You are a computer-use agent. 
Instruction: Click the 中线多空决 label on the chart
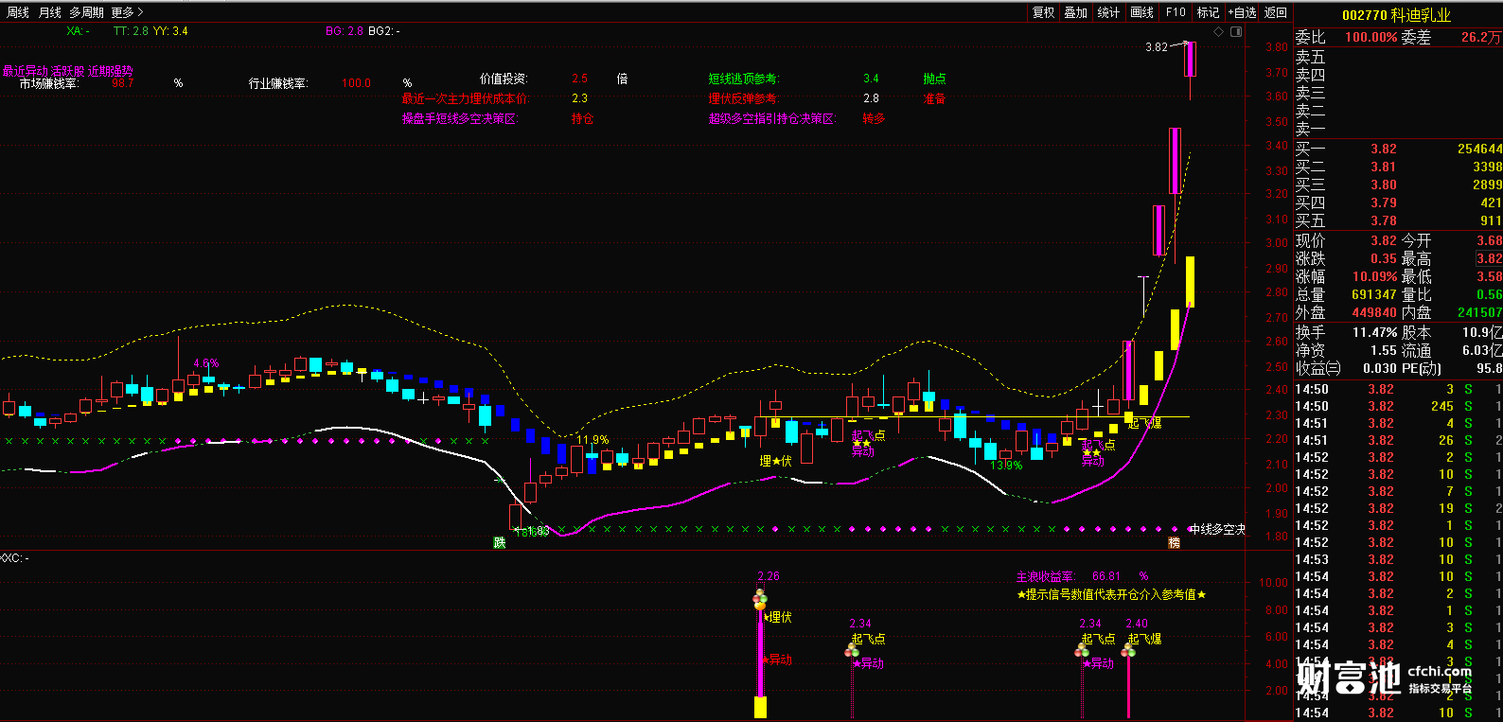click(x=1217, y=529)
